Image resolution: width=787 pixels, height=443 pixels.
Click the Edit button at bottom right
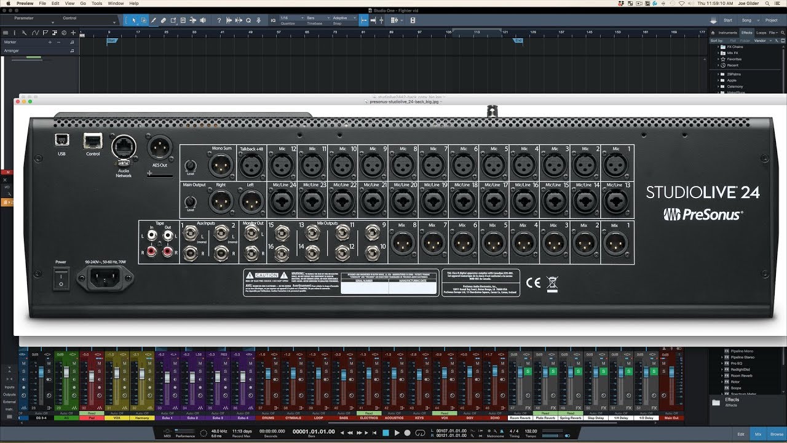(741, 434)
